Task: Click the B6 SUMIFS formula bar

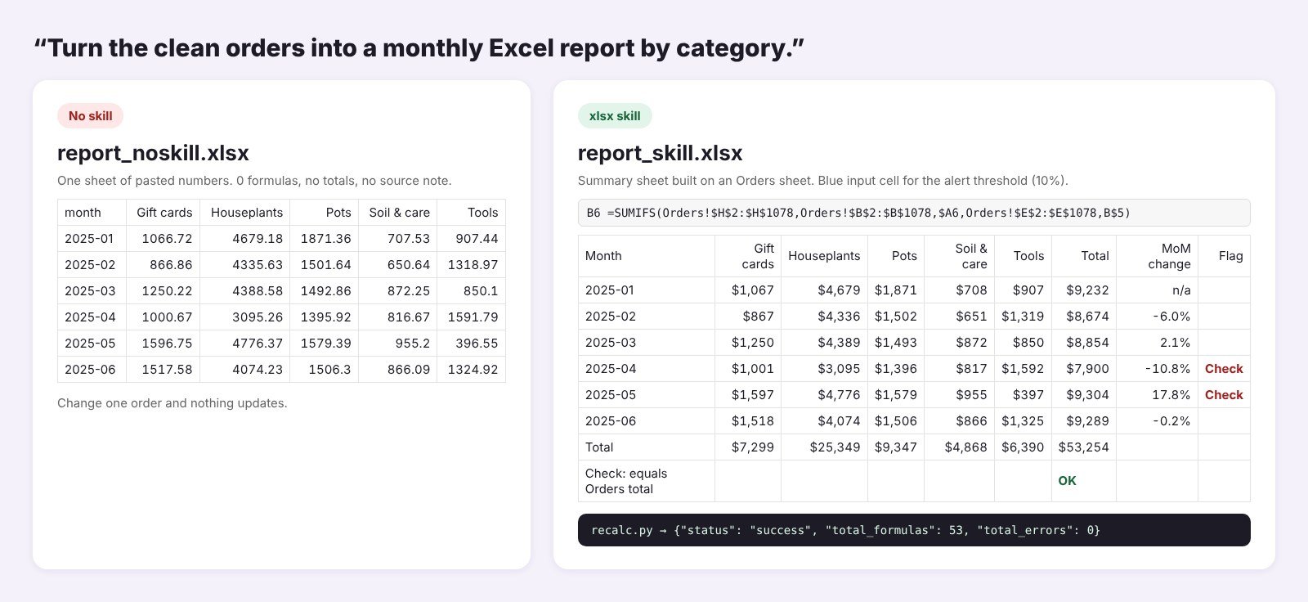Action: (914, 213)
